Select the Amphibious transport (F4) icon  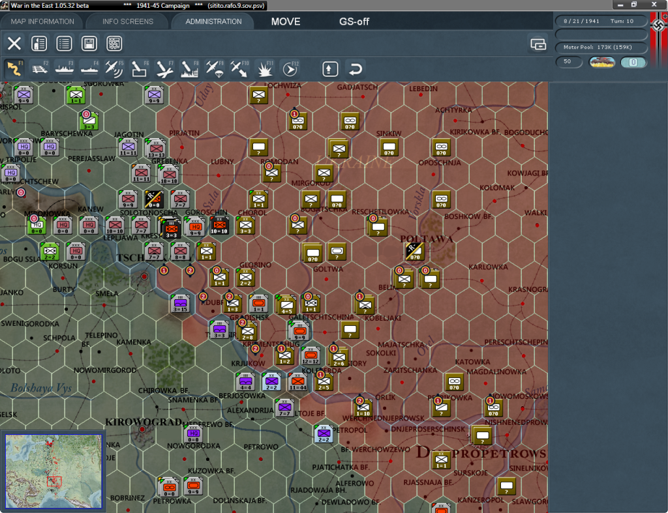[x=89, y=68]
